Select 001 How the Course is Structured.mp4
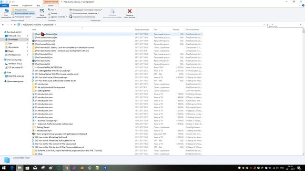 click(x=51, y=77)
